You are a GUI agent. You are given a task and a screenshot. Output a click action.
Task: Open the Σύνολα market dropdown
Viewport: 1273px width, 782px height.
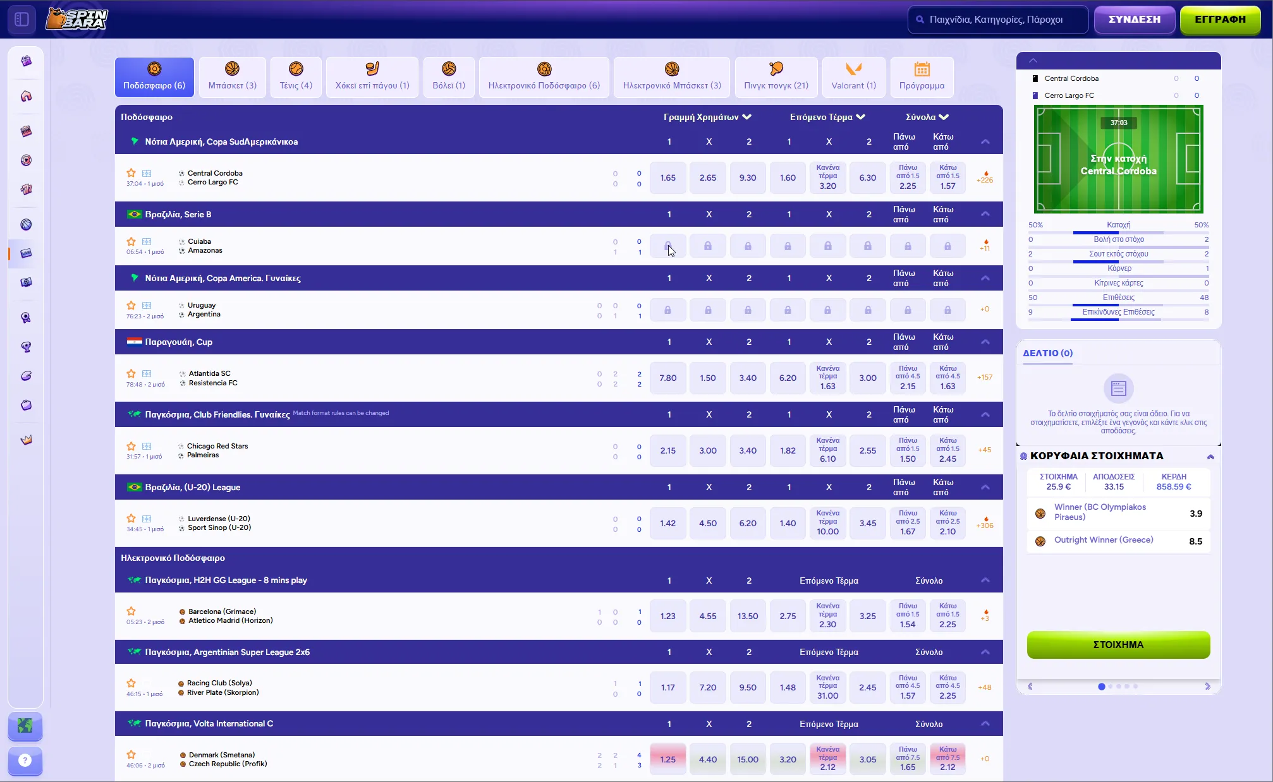927,117
